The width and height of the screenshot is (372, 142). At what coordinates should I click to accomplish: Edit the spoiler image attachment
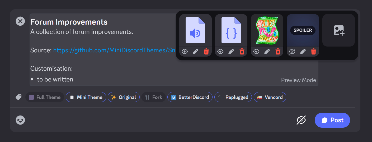coord(303,52)
